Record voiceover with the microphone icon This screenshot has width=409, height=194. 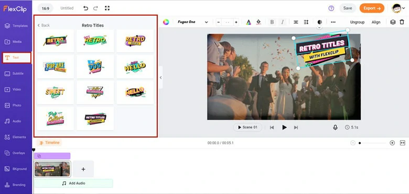(335, 128)
